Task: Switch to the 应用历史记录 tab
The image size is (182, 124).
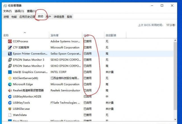Action: pos(27,17)
